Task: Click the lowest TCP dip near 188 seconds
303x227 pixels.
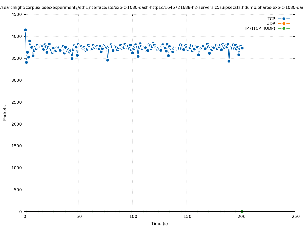Action: [x=229, y=61]
